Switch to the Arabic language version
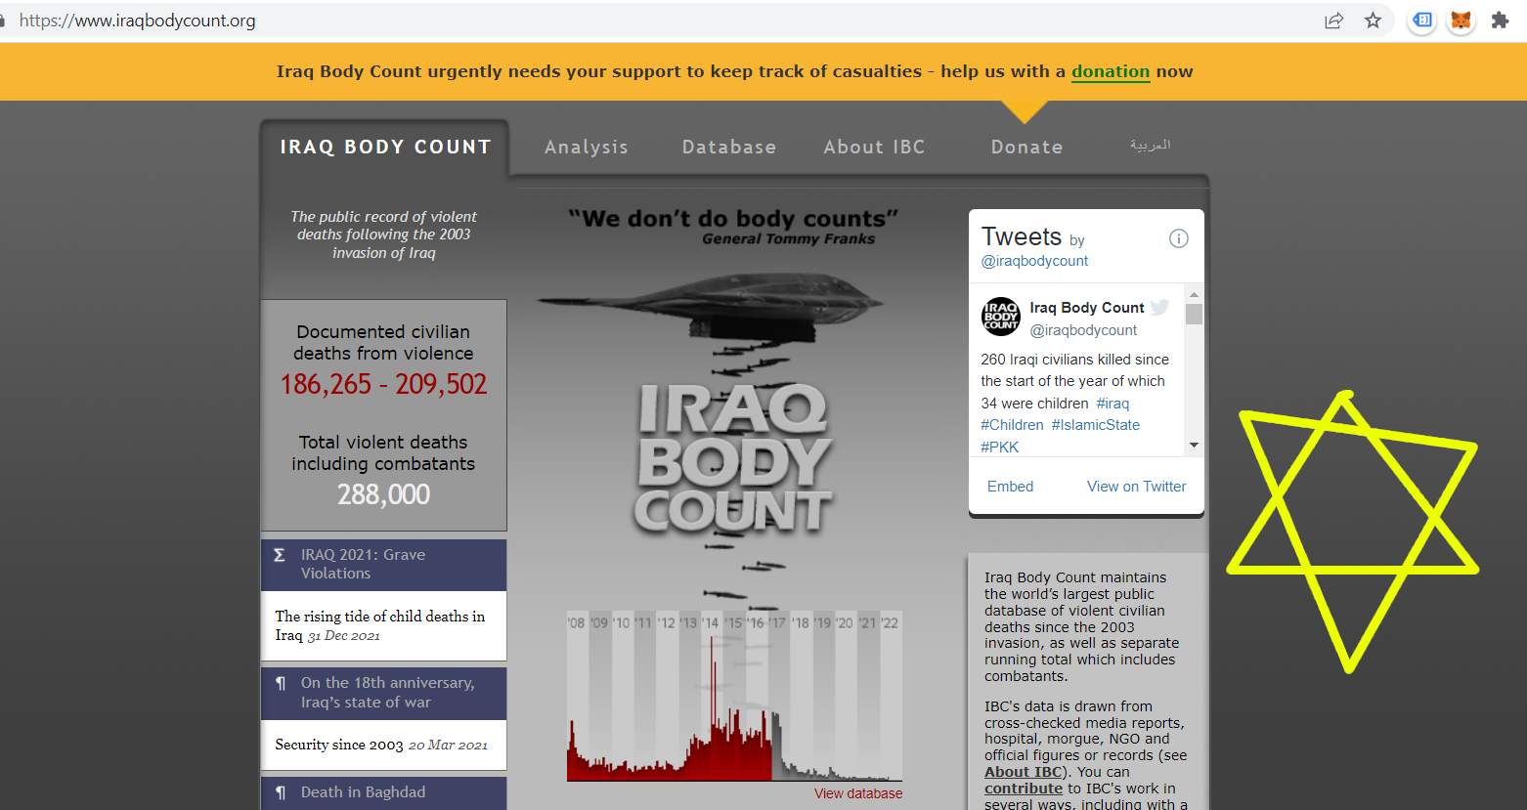The width and height of the screenshot is (1527, 810). 1151,145
